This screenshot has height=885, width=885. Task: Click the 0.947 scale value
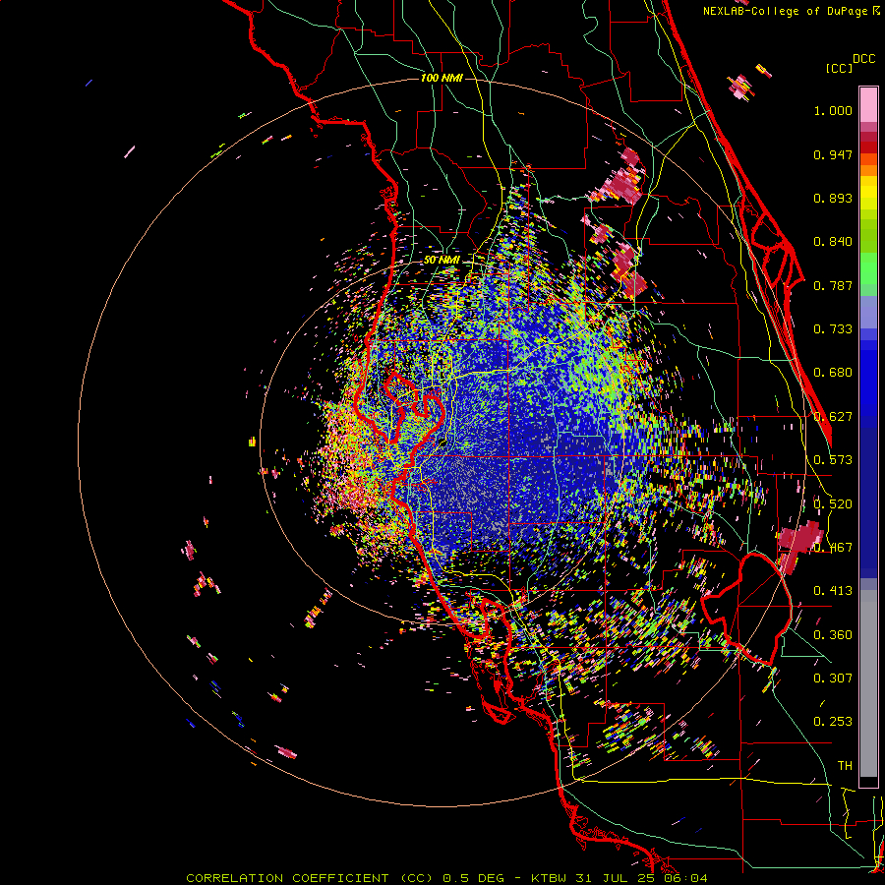click(833, 154)
